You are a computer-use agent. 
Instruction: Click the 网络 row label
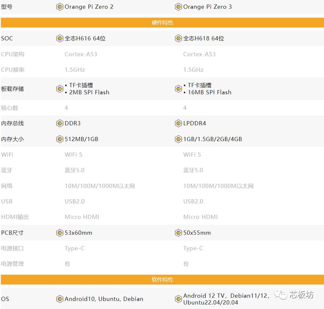(x=7, y=186)
